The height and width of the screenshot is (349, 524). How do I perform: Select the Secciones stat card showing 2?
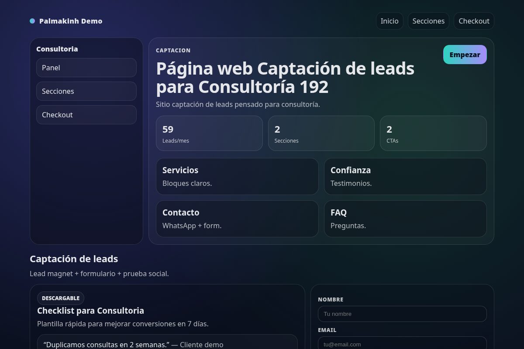click(321, 133)
